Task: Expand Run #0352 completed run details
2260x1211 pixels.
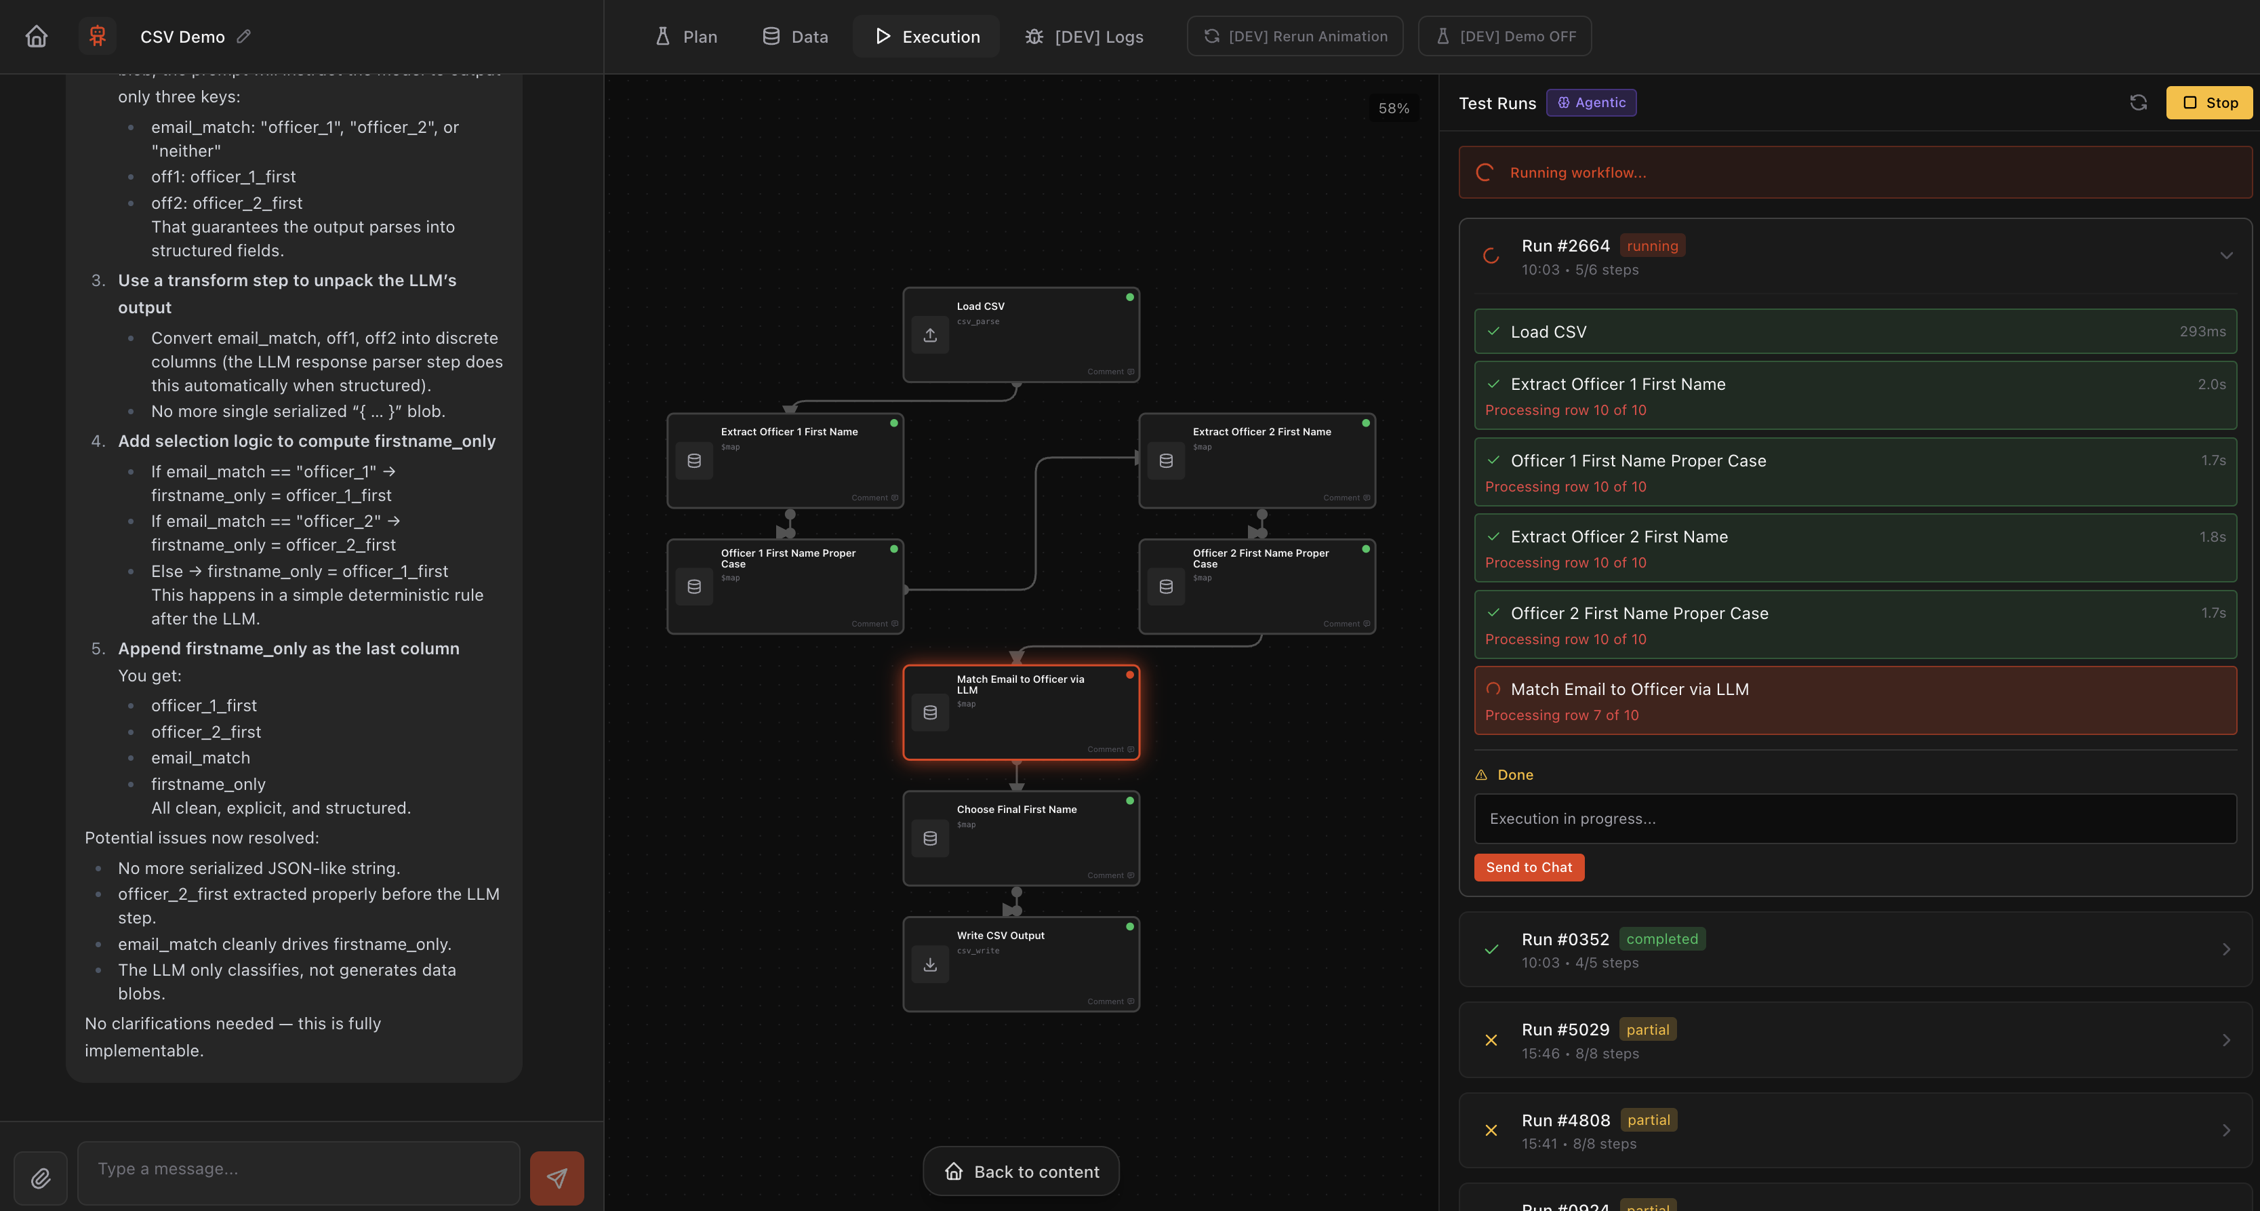Action: coord(2227,949)
